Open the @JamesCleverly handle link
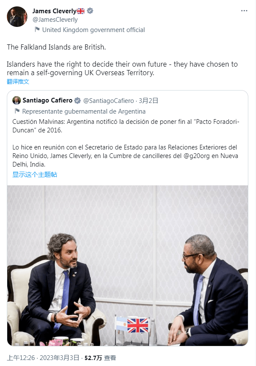This screenshot has height=366, width=256. [55, 20]
